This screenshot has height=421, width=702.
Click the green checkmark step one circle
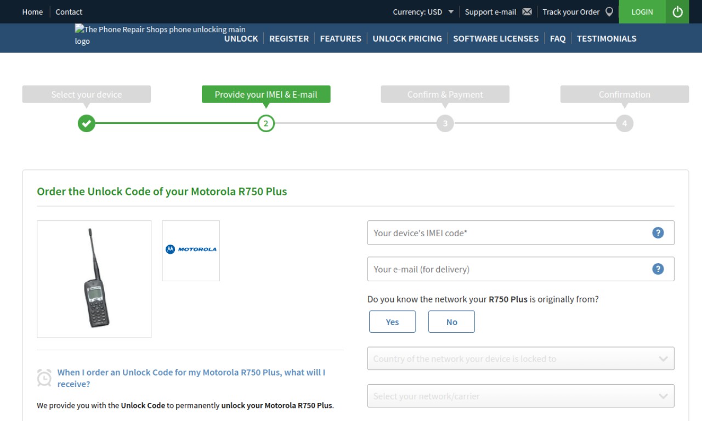86,123
